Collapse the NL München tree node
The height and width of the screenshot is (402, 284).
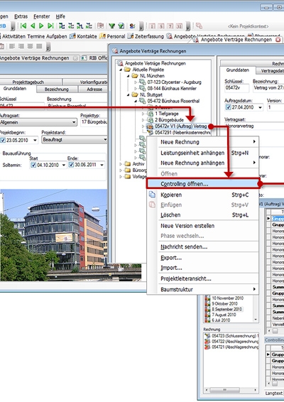point(129,76)
